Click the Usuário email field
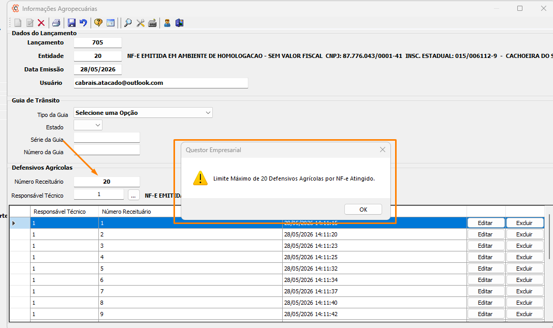The width and height of the screenshot is (553, 328). (x=161, y=83)
